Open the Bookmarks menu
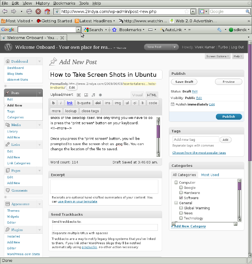The height and width of the screenshot is (264, 252). [x=64, y=3]
